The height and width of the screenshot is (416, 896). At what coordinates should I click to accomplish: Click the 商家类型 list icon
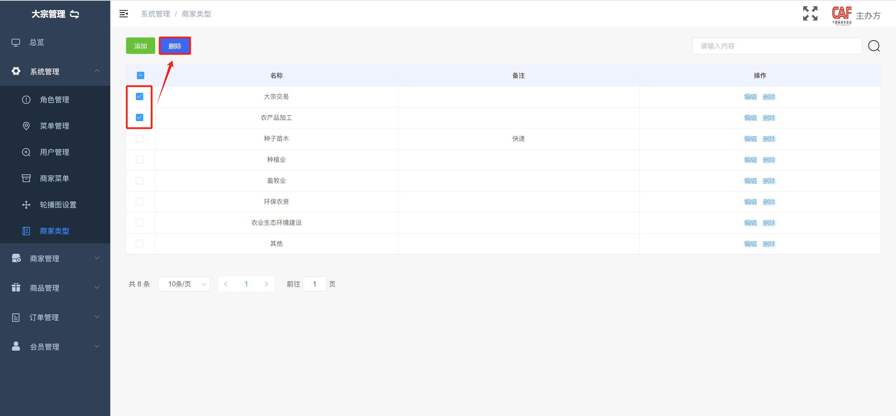pyautogui.click(x=26, y=231)
